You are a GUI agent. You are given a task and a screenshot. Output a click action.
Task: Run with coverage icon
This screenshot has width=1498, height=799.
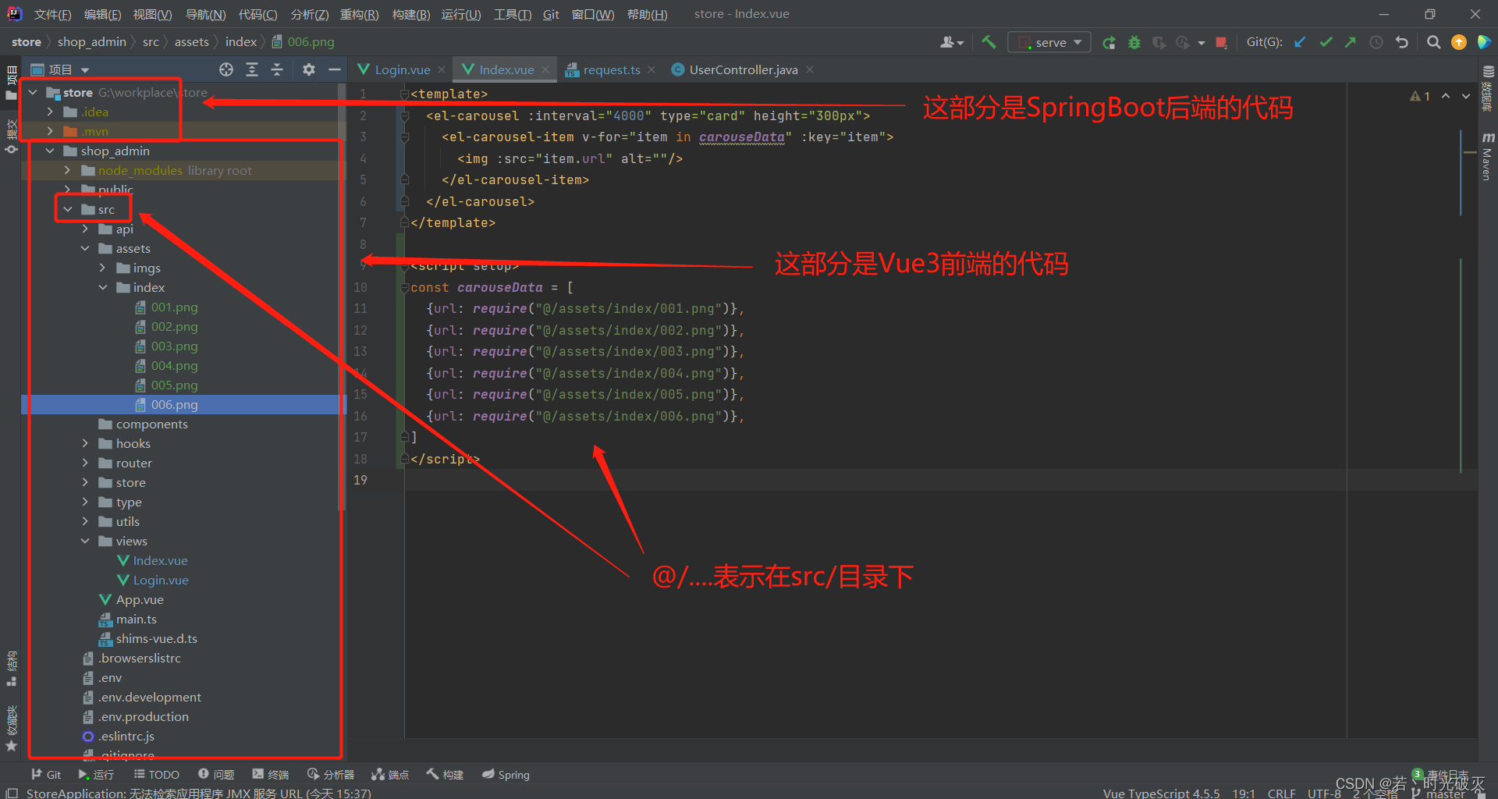(x=1159, y=42)
